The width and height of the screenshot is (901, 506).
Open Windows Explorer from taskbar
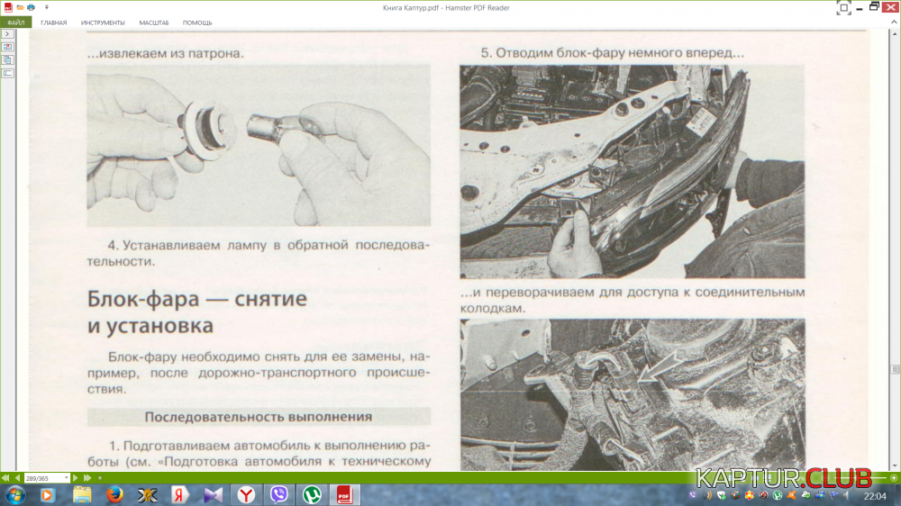[82, 494]
